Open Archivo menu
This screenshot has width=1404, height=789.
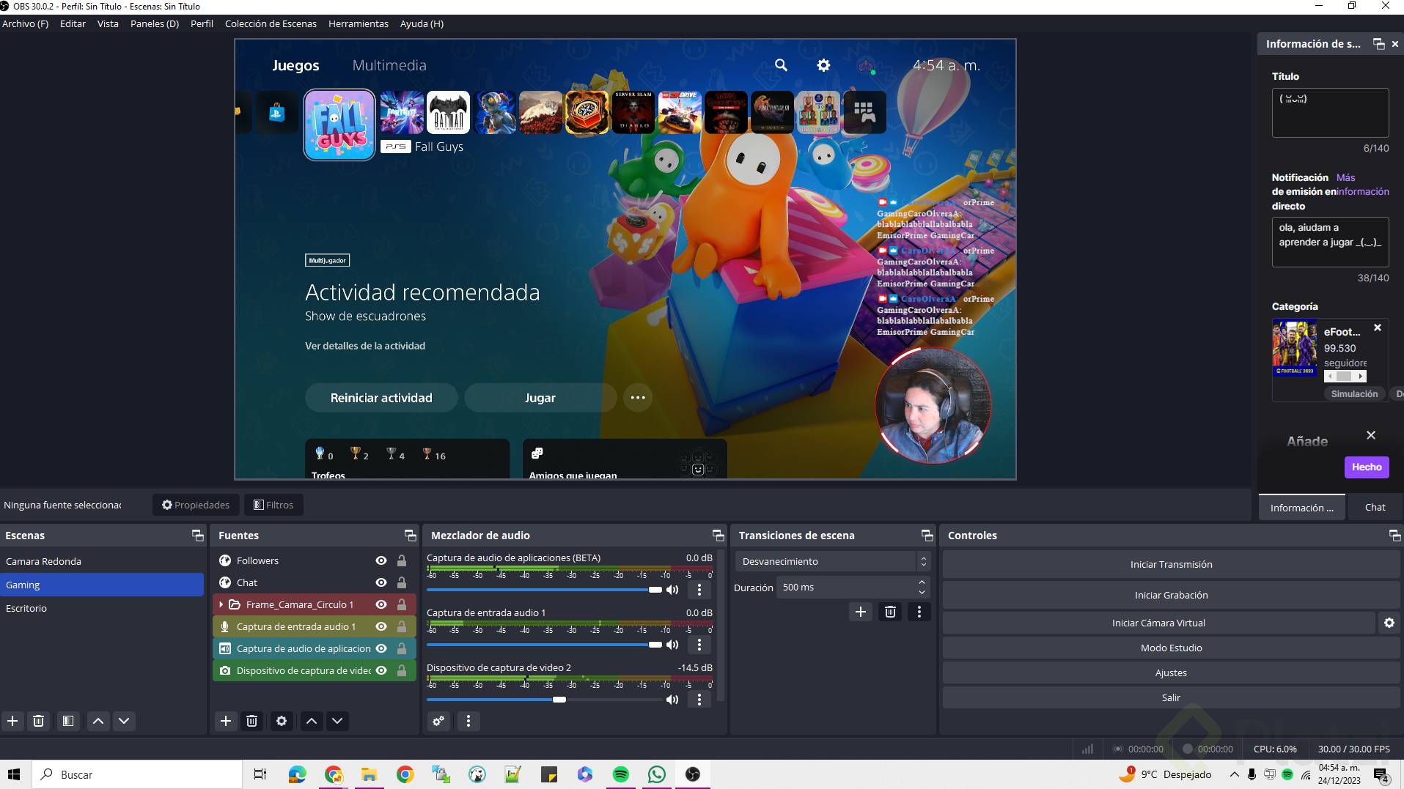click(25, 23)
